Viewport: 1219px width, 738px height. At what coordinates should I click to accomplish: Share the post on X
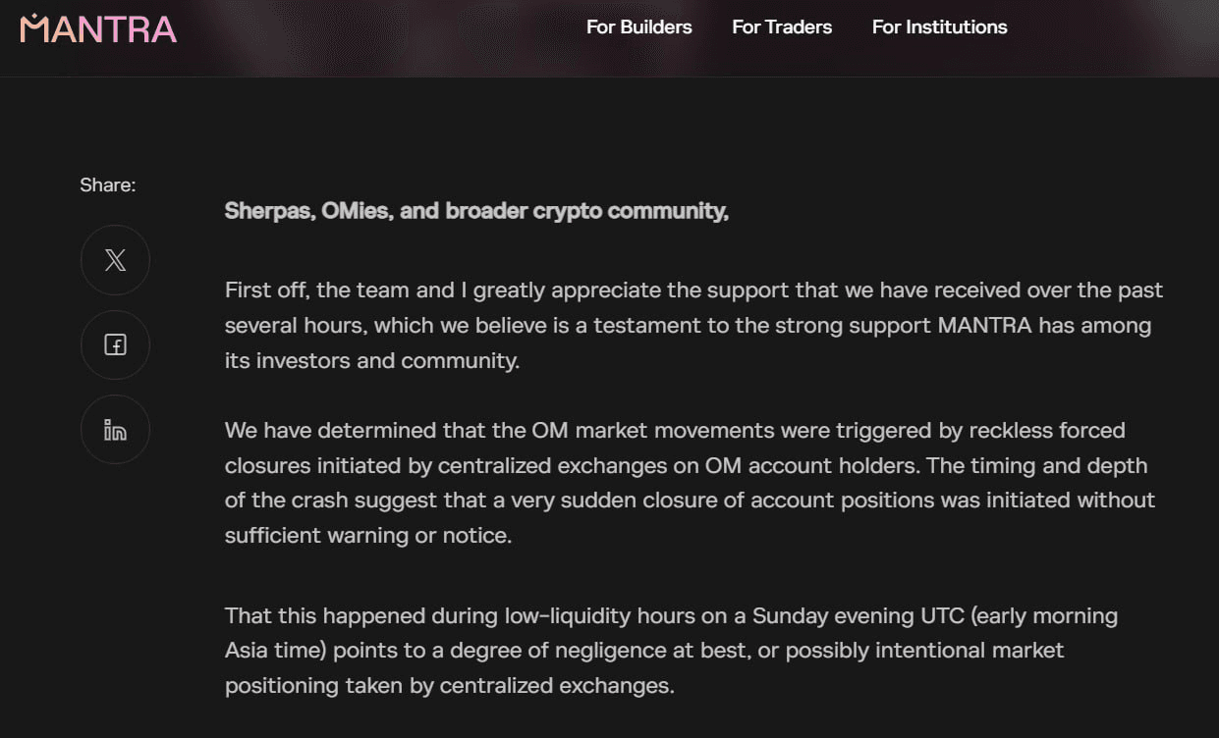(x=115, y=260)
